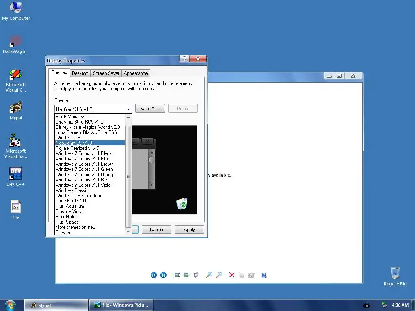Choose Windows 7 Colors v1.1 Blue
The image size is (415, 311).
point(90,159)
